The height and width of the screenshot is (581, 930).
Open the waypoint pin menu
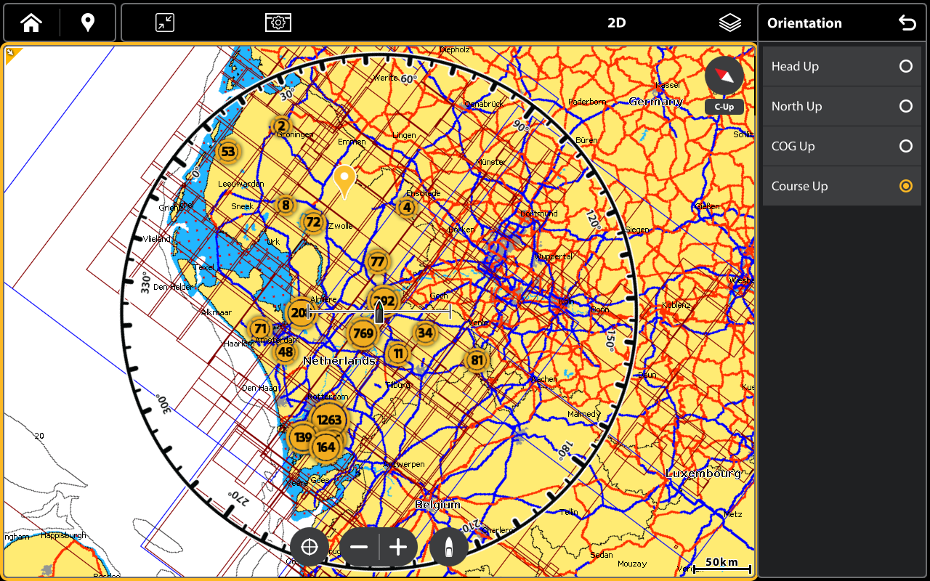pyautogui.click(x=87, y=23)
